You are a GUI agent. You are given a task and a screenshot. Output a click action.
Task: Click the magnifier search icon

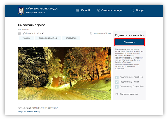(132, 10)
